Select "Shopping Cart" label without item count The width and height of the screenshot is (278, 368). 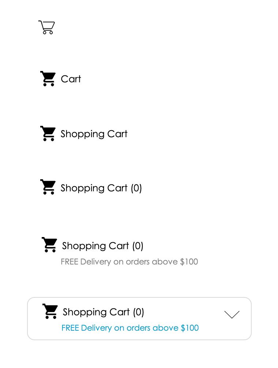tap(94, 134)
